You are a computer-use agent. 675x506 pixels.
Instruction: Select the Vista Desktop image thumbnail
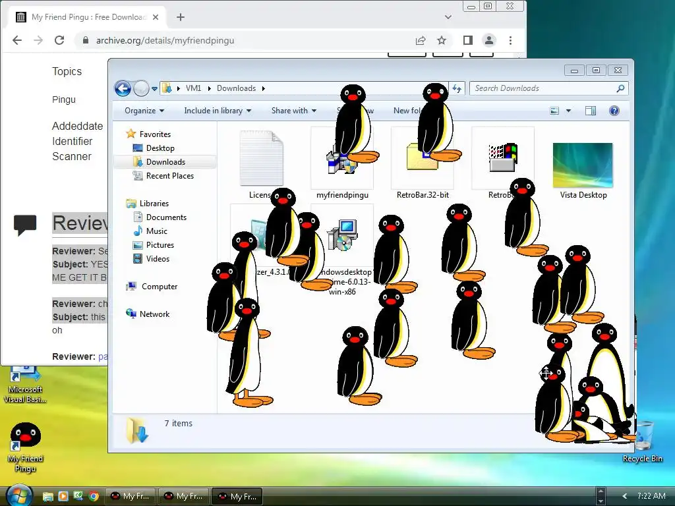583,165
